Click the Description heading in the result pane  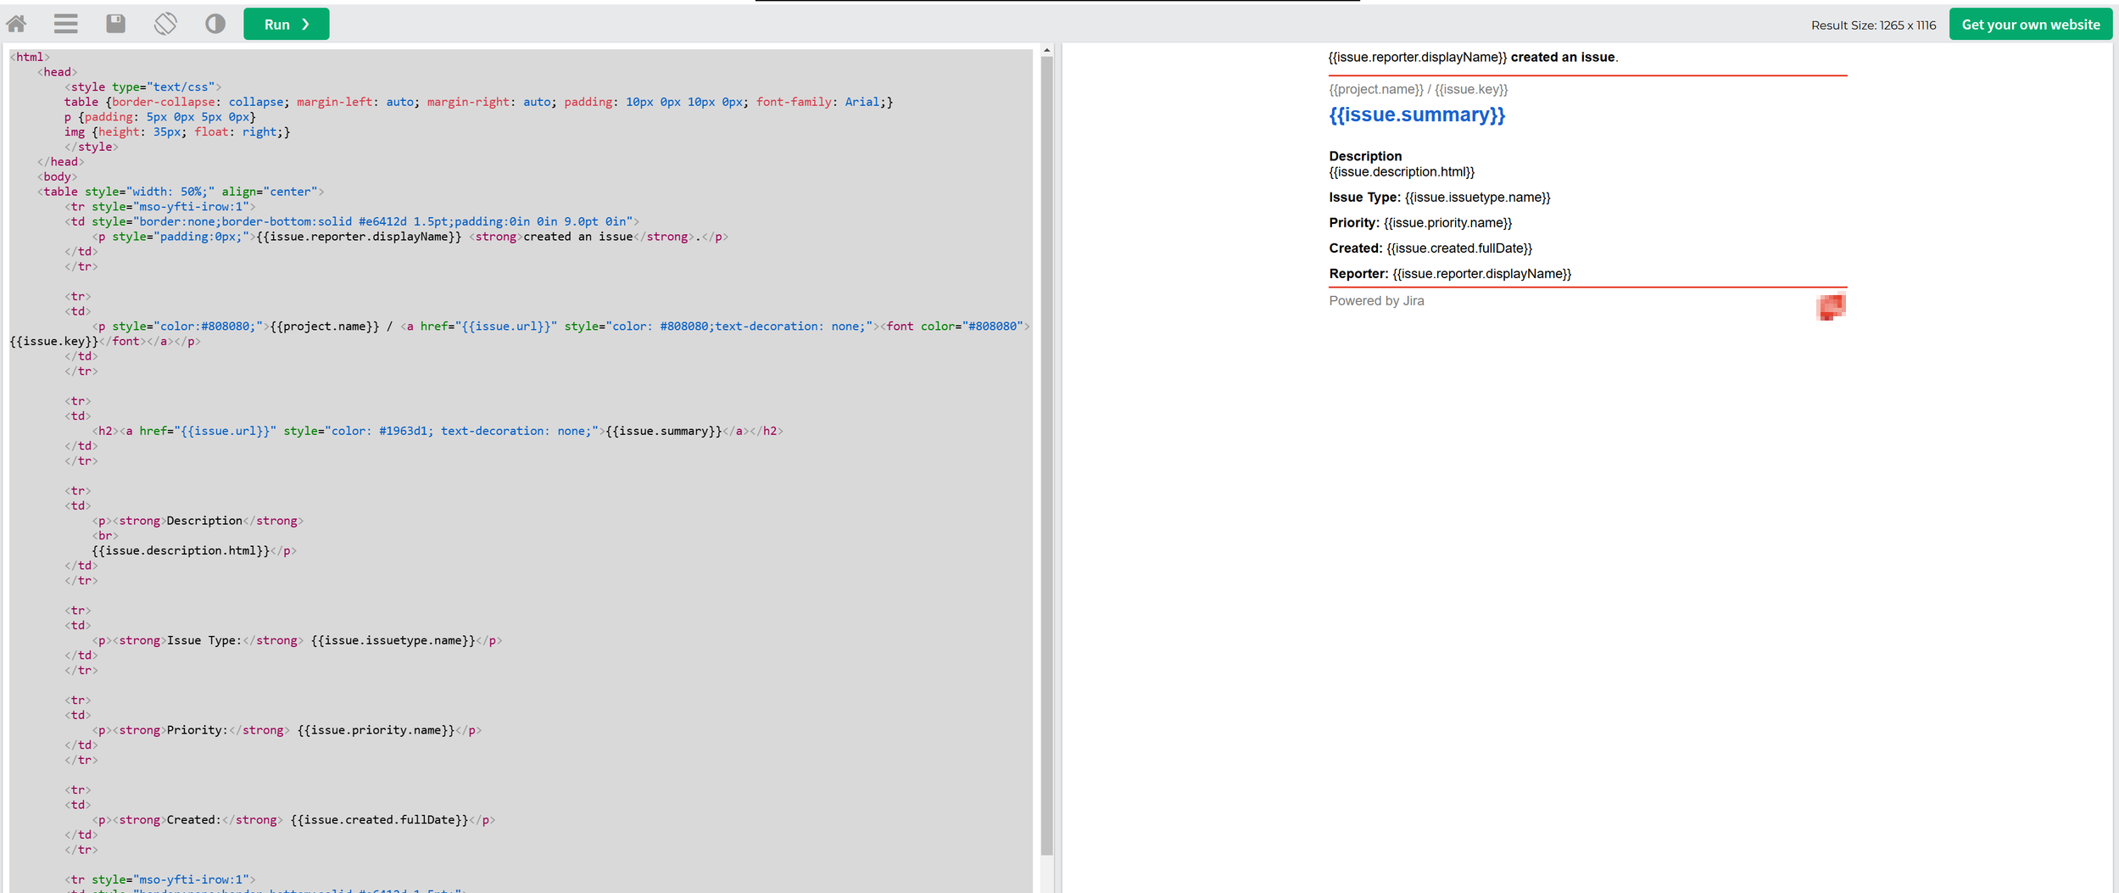coord(1364,156)
